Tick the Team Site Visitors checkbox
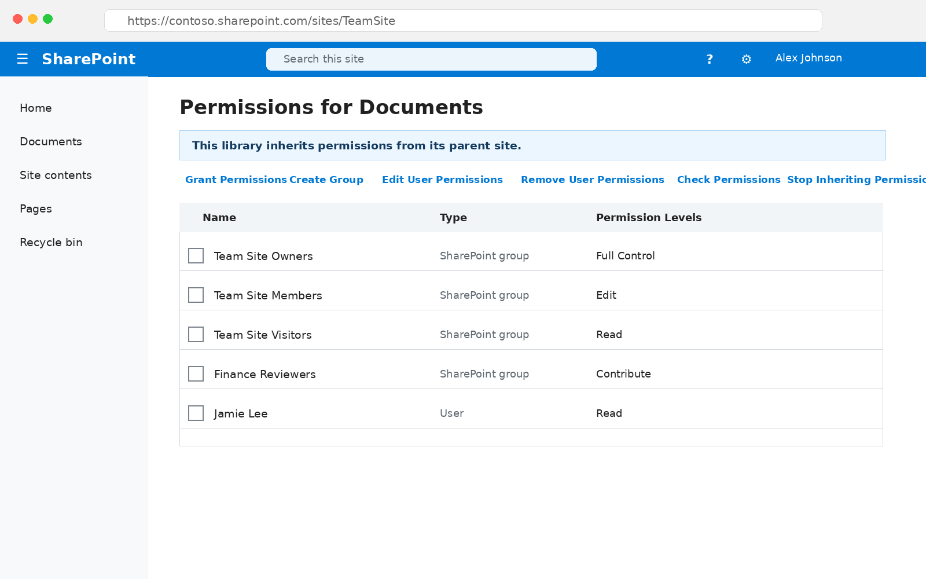This screenshot has width=926, height=579. 196,334
